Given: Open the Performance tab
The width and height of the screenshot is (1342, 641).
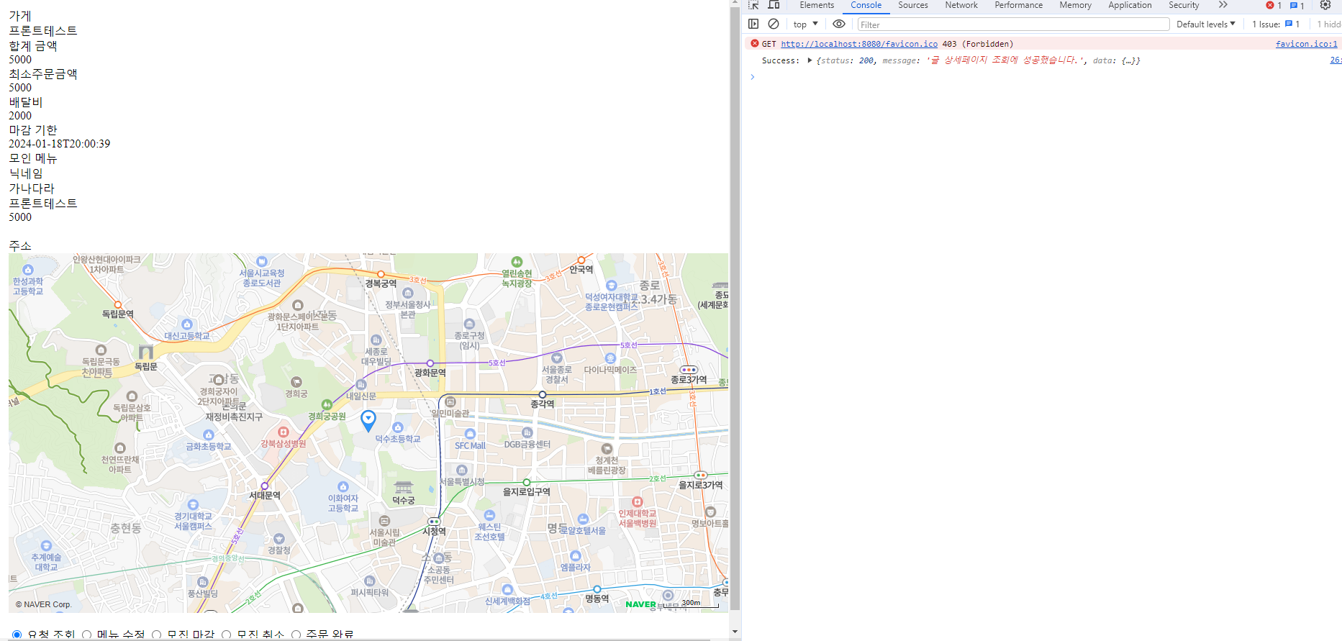Looking at the screenshot, I should (1018, 5).
